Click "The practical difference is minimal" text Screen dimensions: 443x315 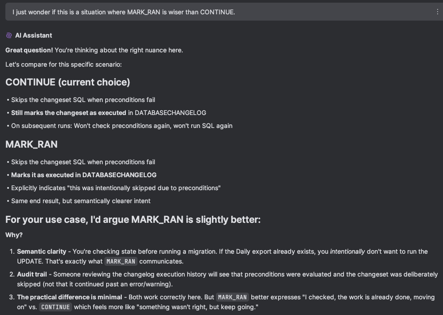tap(69, 297)
